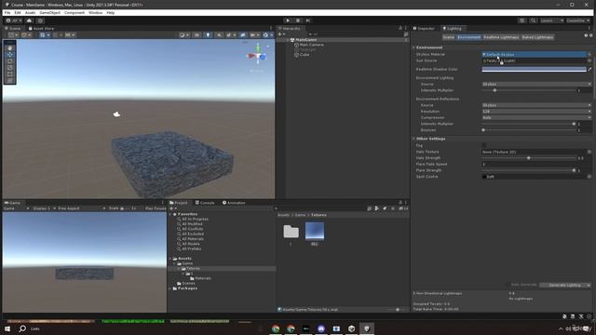
Task: Click the Windows Start button
Action: click(x=7, y=328)
